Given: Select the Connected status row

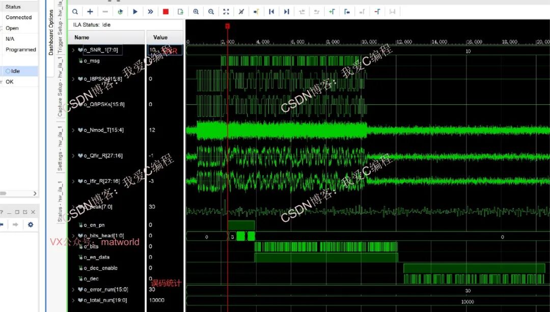Looking at the screenshot, I should pos(19,17).
